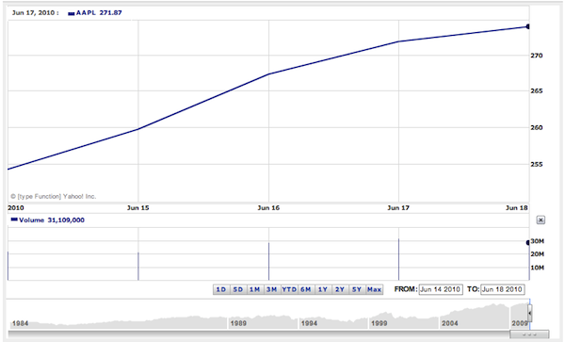Click the 1984 marker in overview timeline
This screenshot has width=565, height=342.
[20, 323]
